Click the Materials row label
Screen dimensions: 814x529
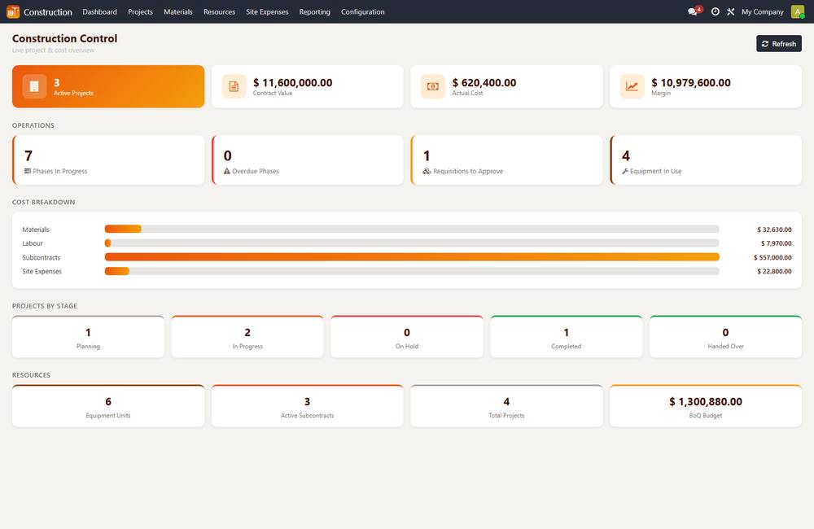(36, 230)
